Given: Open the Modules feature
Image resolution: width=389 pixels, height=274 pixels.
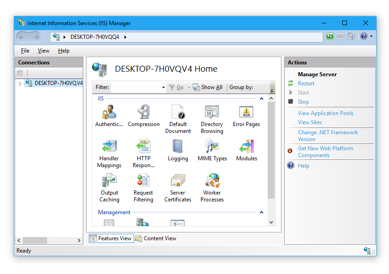Looking at the screenshot, I should [x=247, y=150].
